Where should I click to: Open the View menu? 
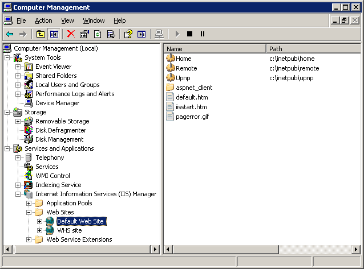coord(67,21)
